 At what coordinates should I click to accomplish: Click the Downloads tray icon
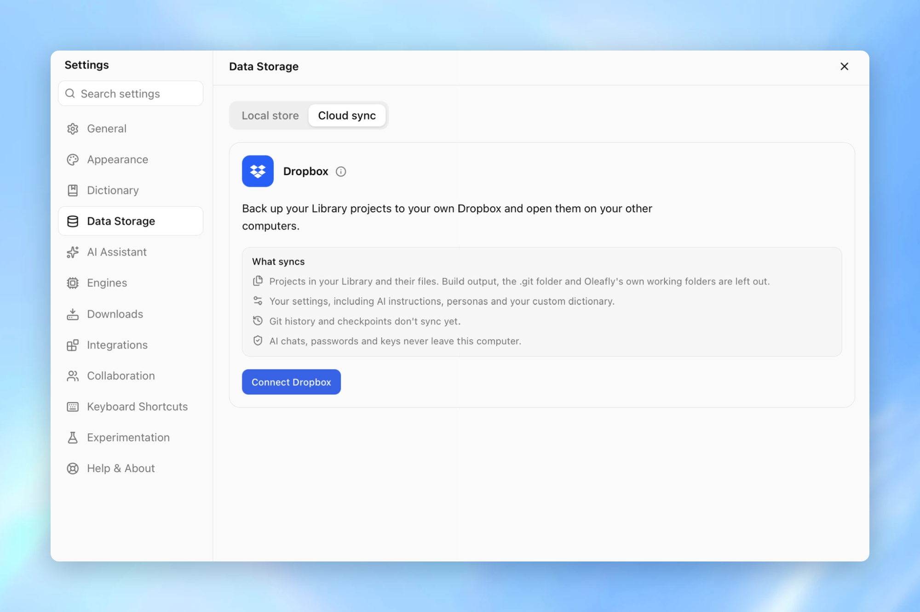pyautogui.click(x=73, y=314)
